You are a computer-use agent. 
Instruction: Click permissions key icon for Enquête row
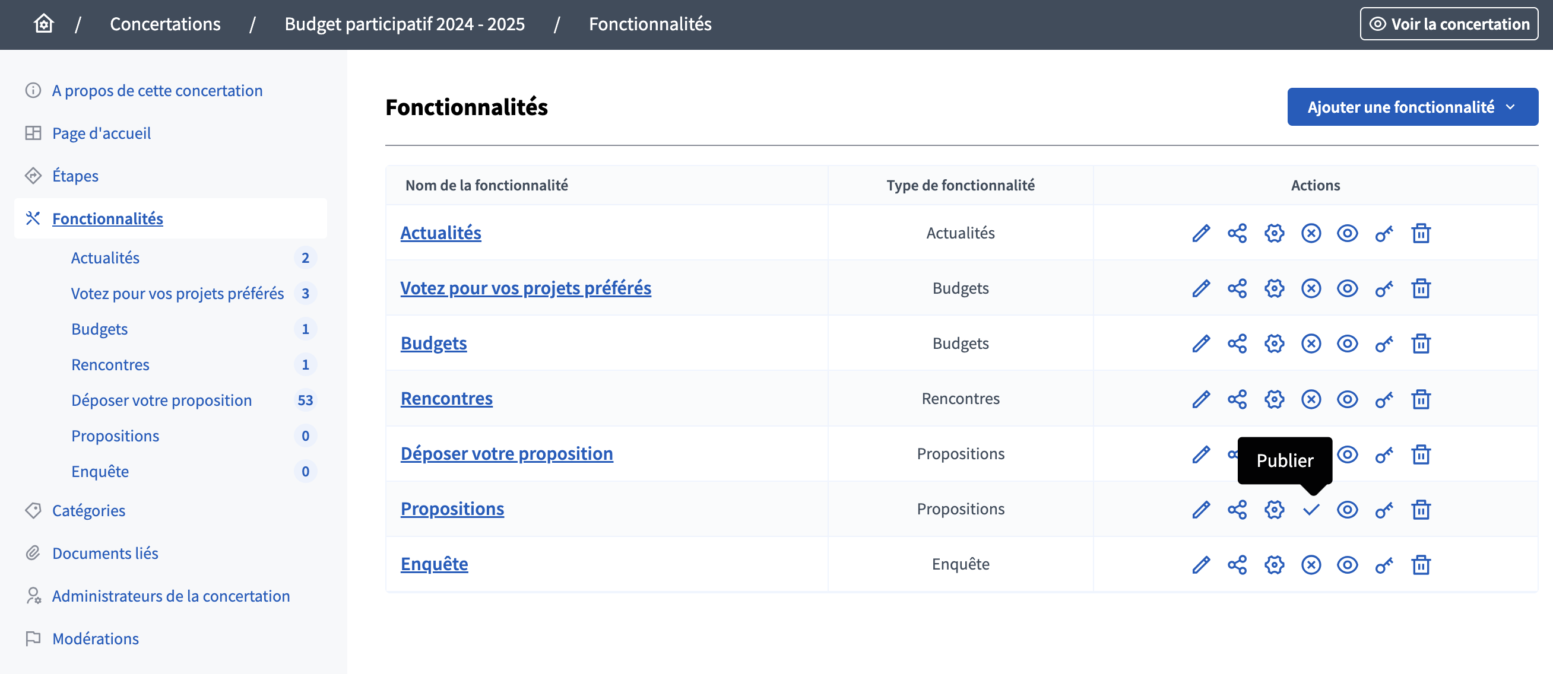1384,564
